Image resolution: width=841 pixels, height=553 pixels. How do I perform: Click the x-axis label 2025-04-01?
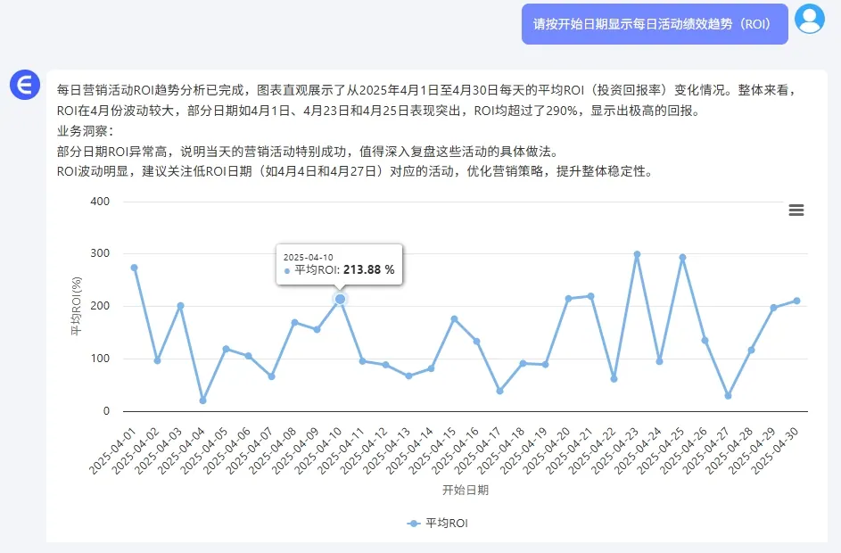[112, 451]
